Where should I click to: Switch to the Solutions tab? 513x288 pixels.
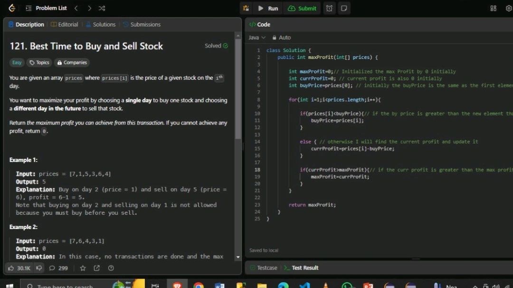(x=101, y=25)
